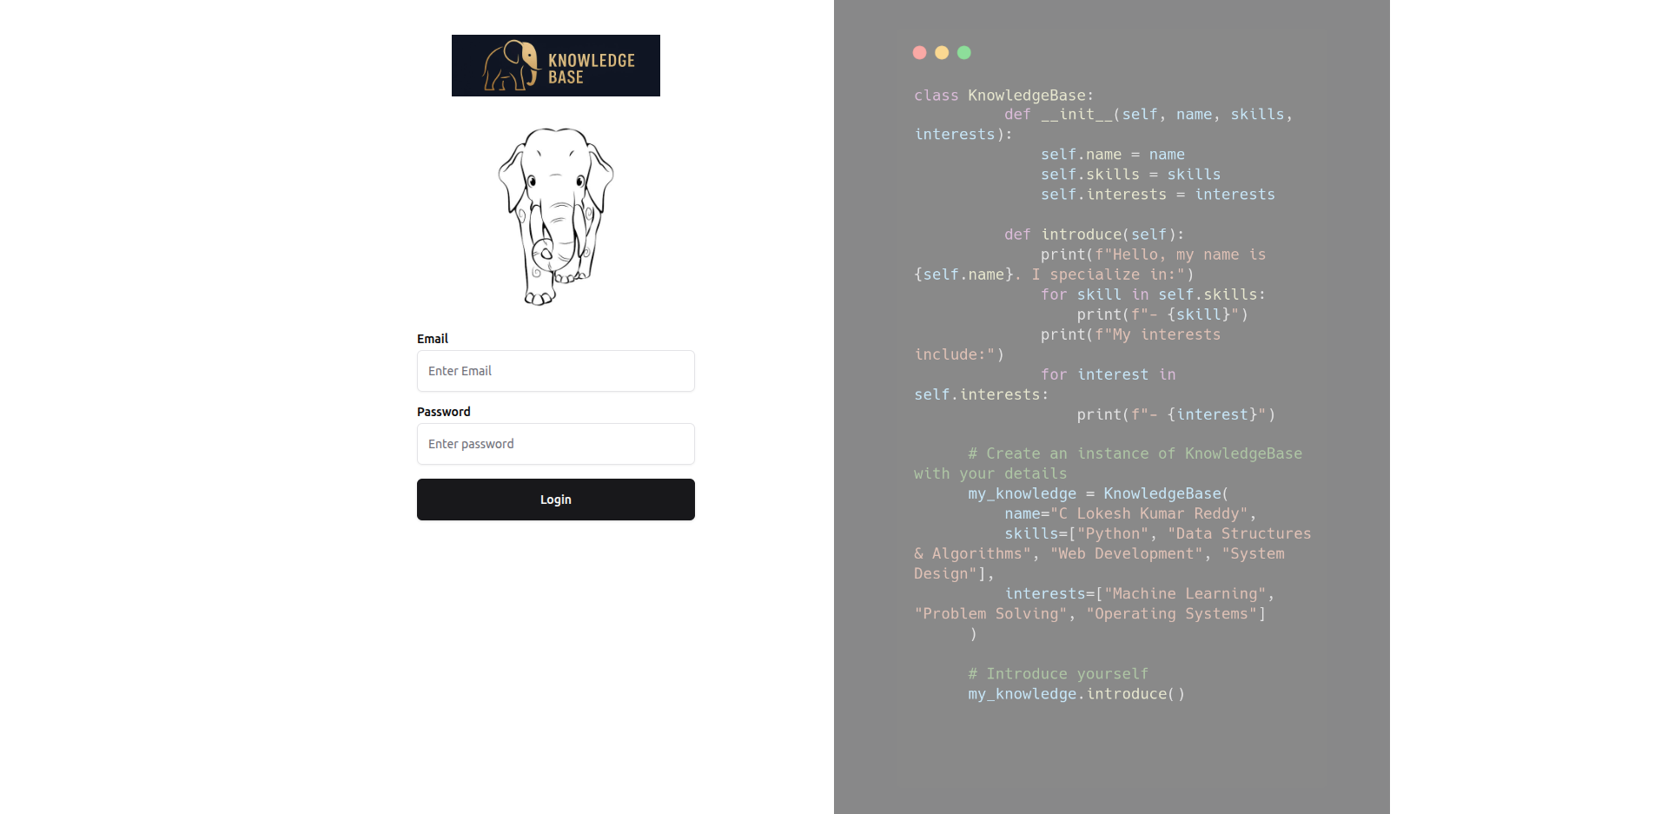Click the "class KnowledgeBase:" code line
This screenshot has width=1668, height=814.
[1003, 96]
